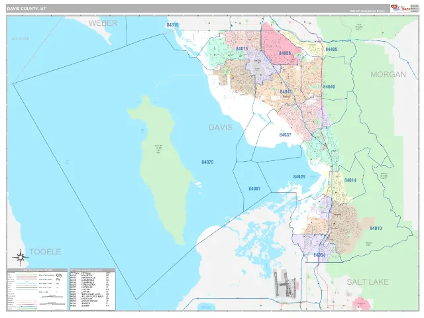
Task: Select the DAVIS county label
Action: click(x=221, y=127)
